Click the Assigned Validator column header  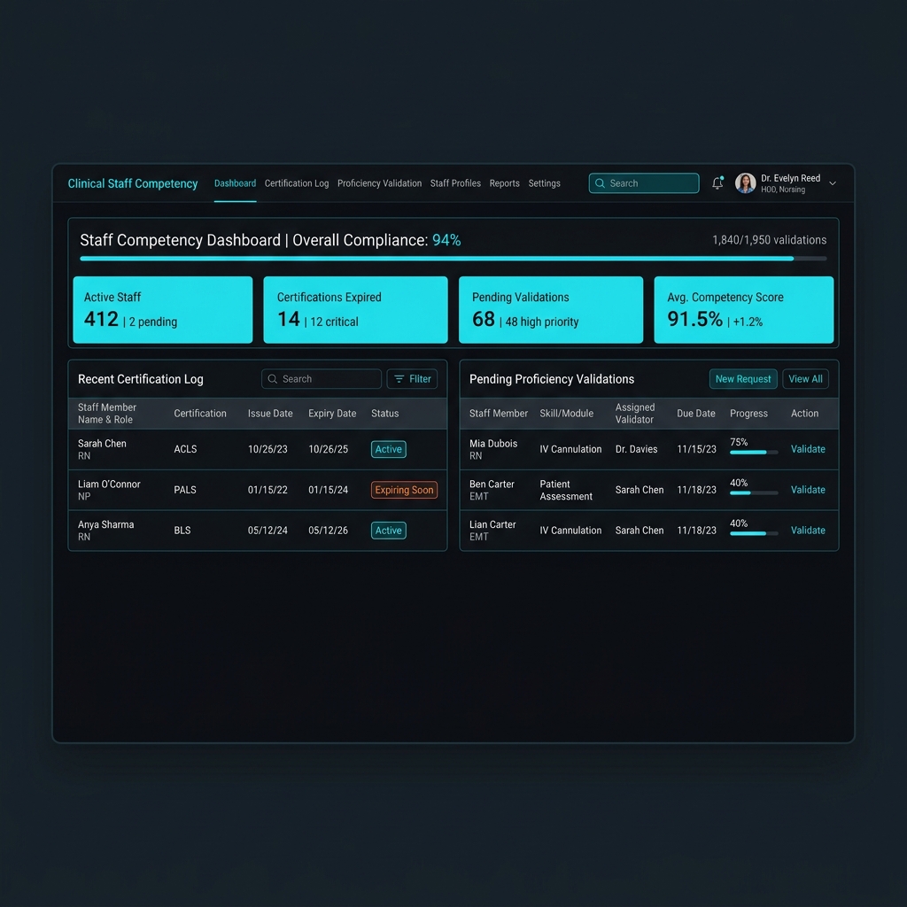(634, 413)
